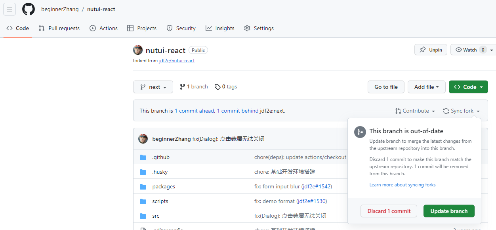Click the 1 commit ahead link
Viewport: 496px width, 230px height.
click(195, 111)
